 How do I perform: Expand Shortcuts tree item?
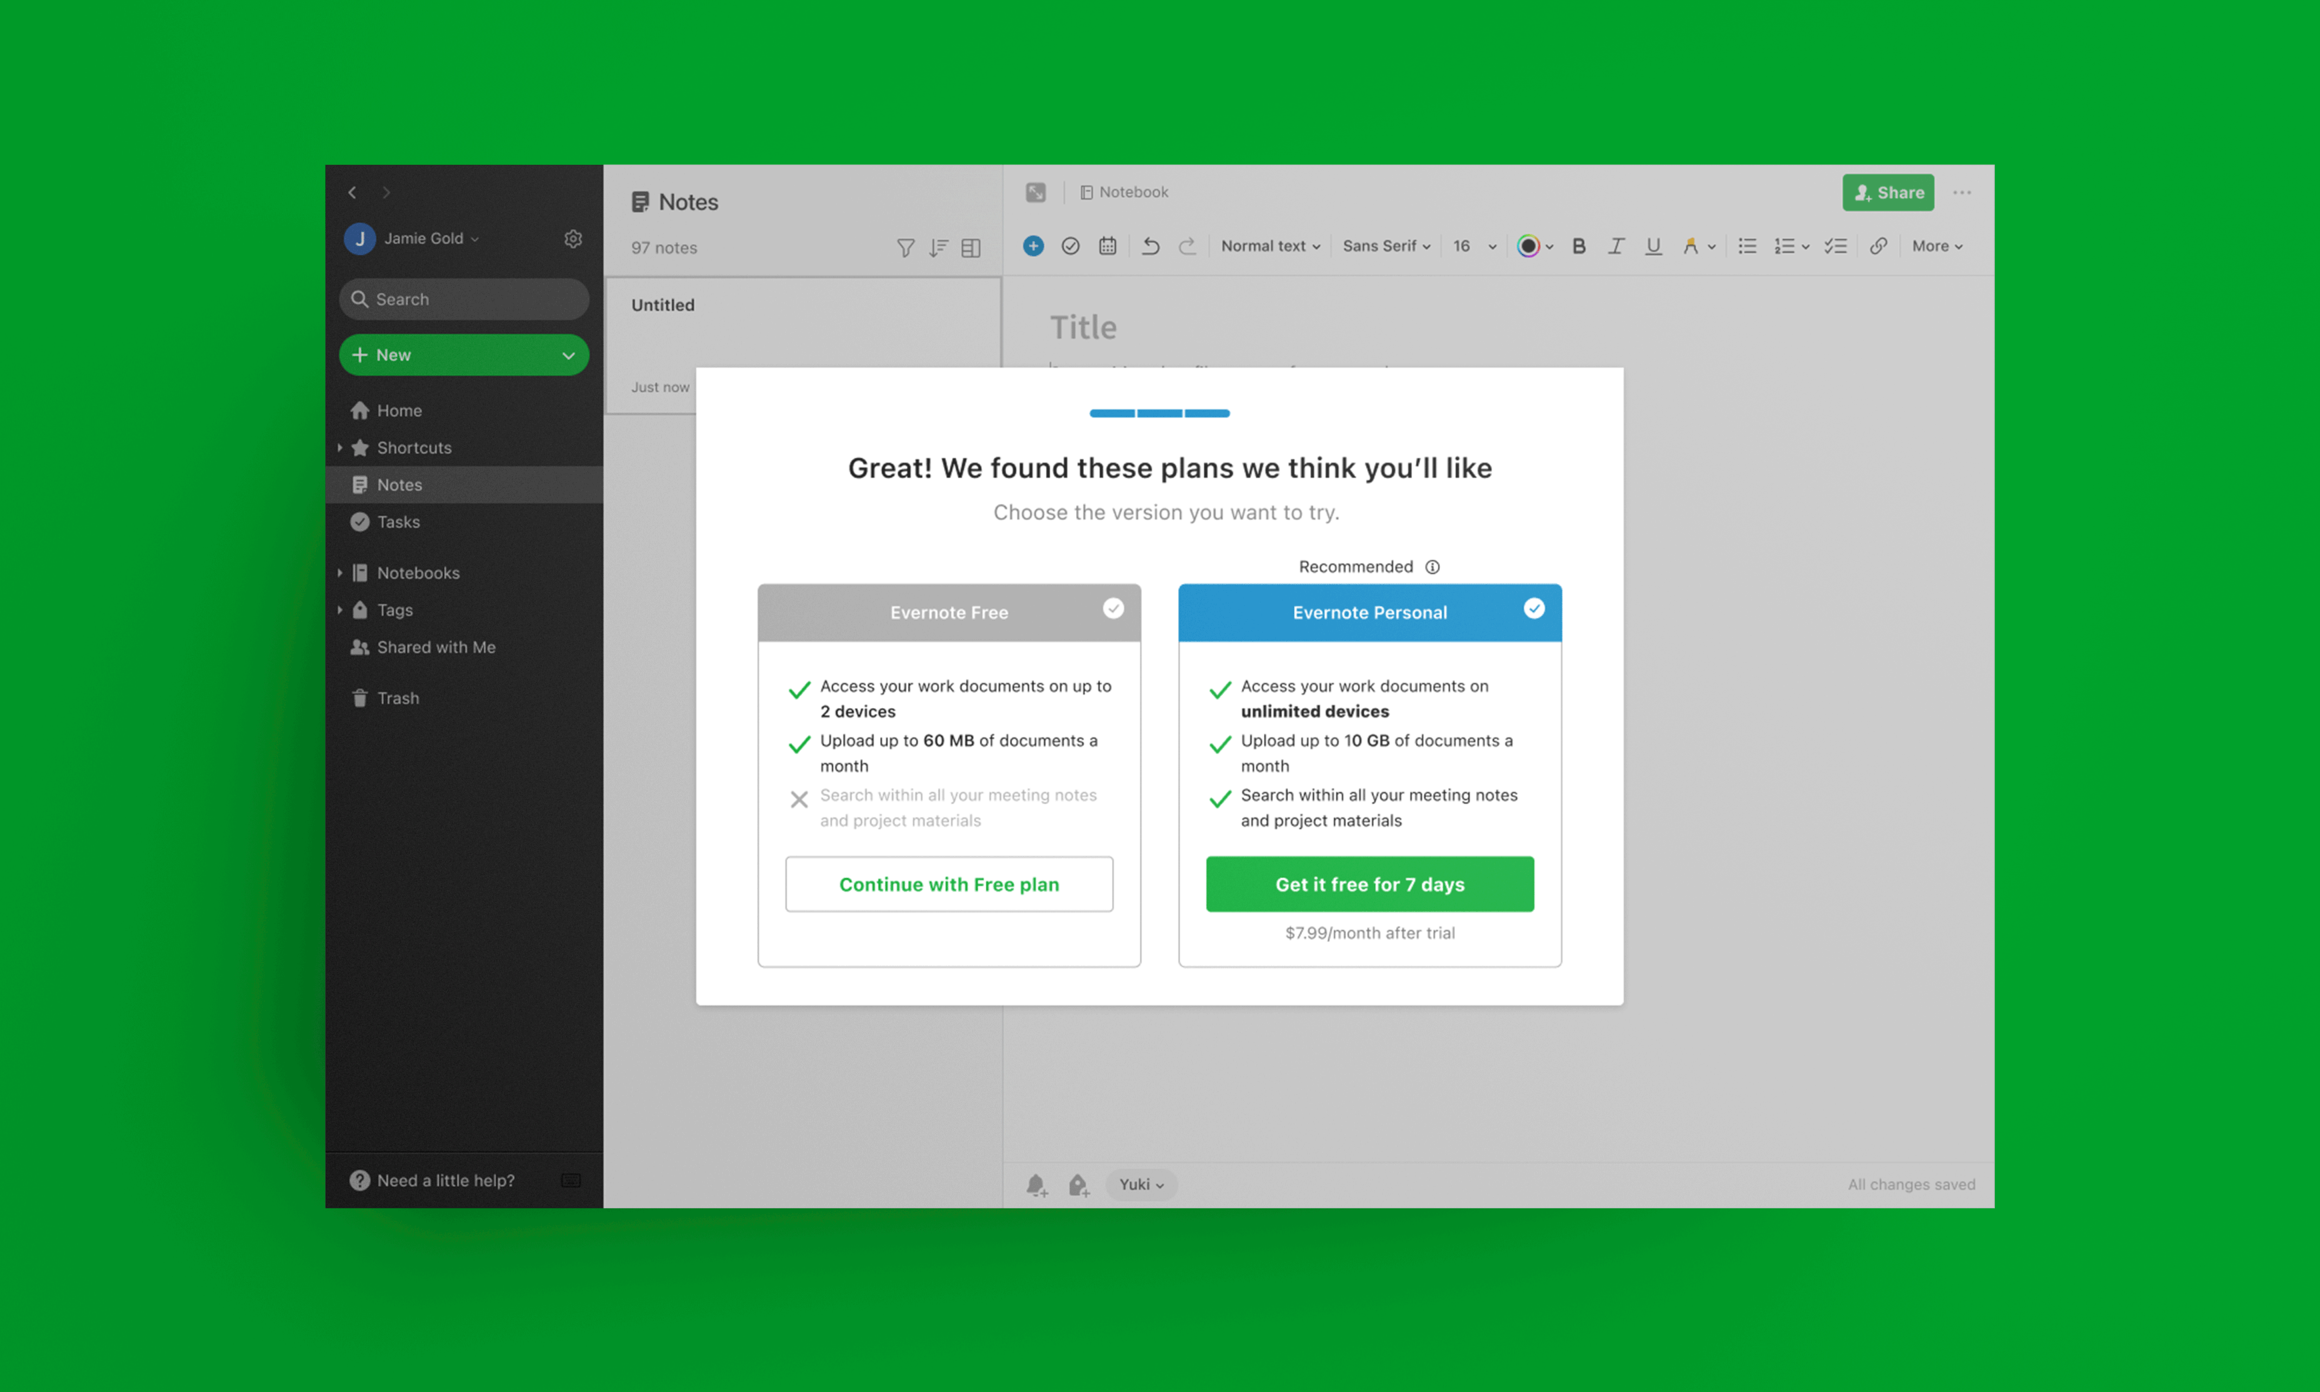[x=340, y=448]
